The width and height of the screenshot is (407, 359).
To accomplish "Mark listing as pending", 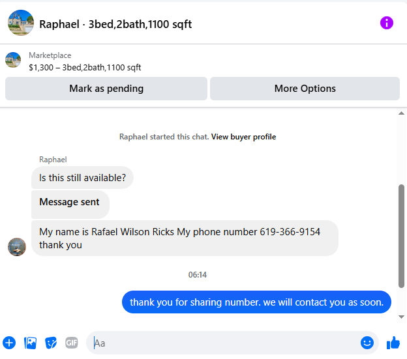I will [x=106, y=89].
